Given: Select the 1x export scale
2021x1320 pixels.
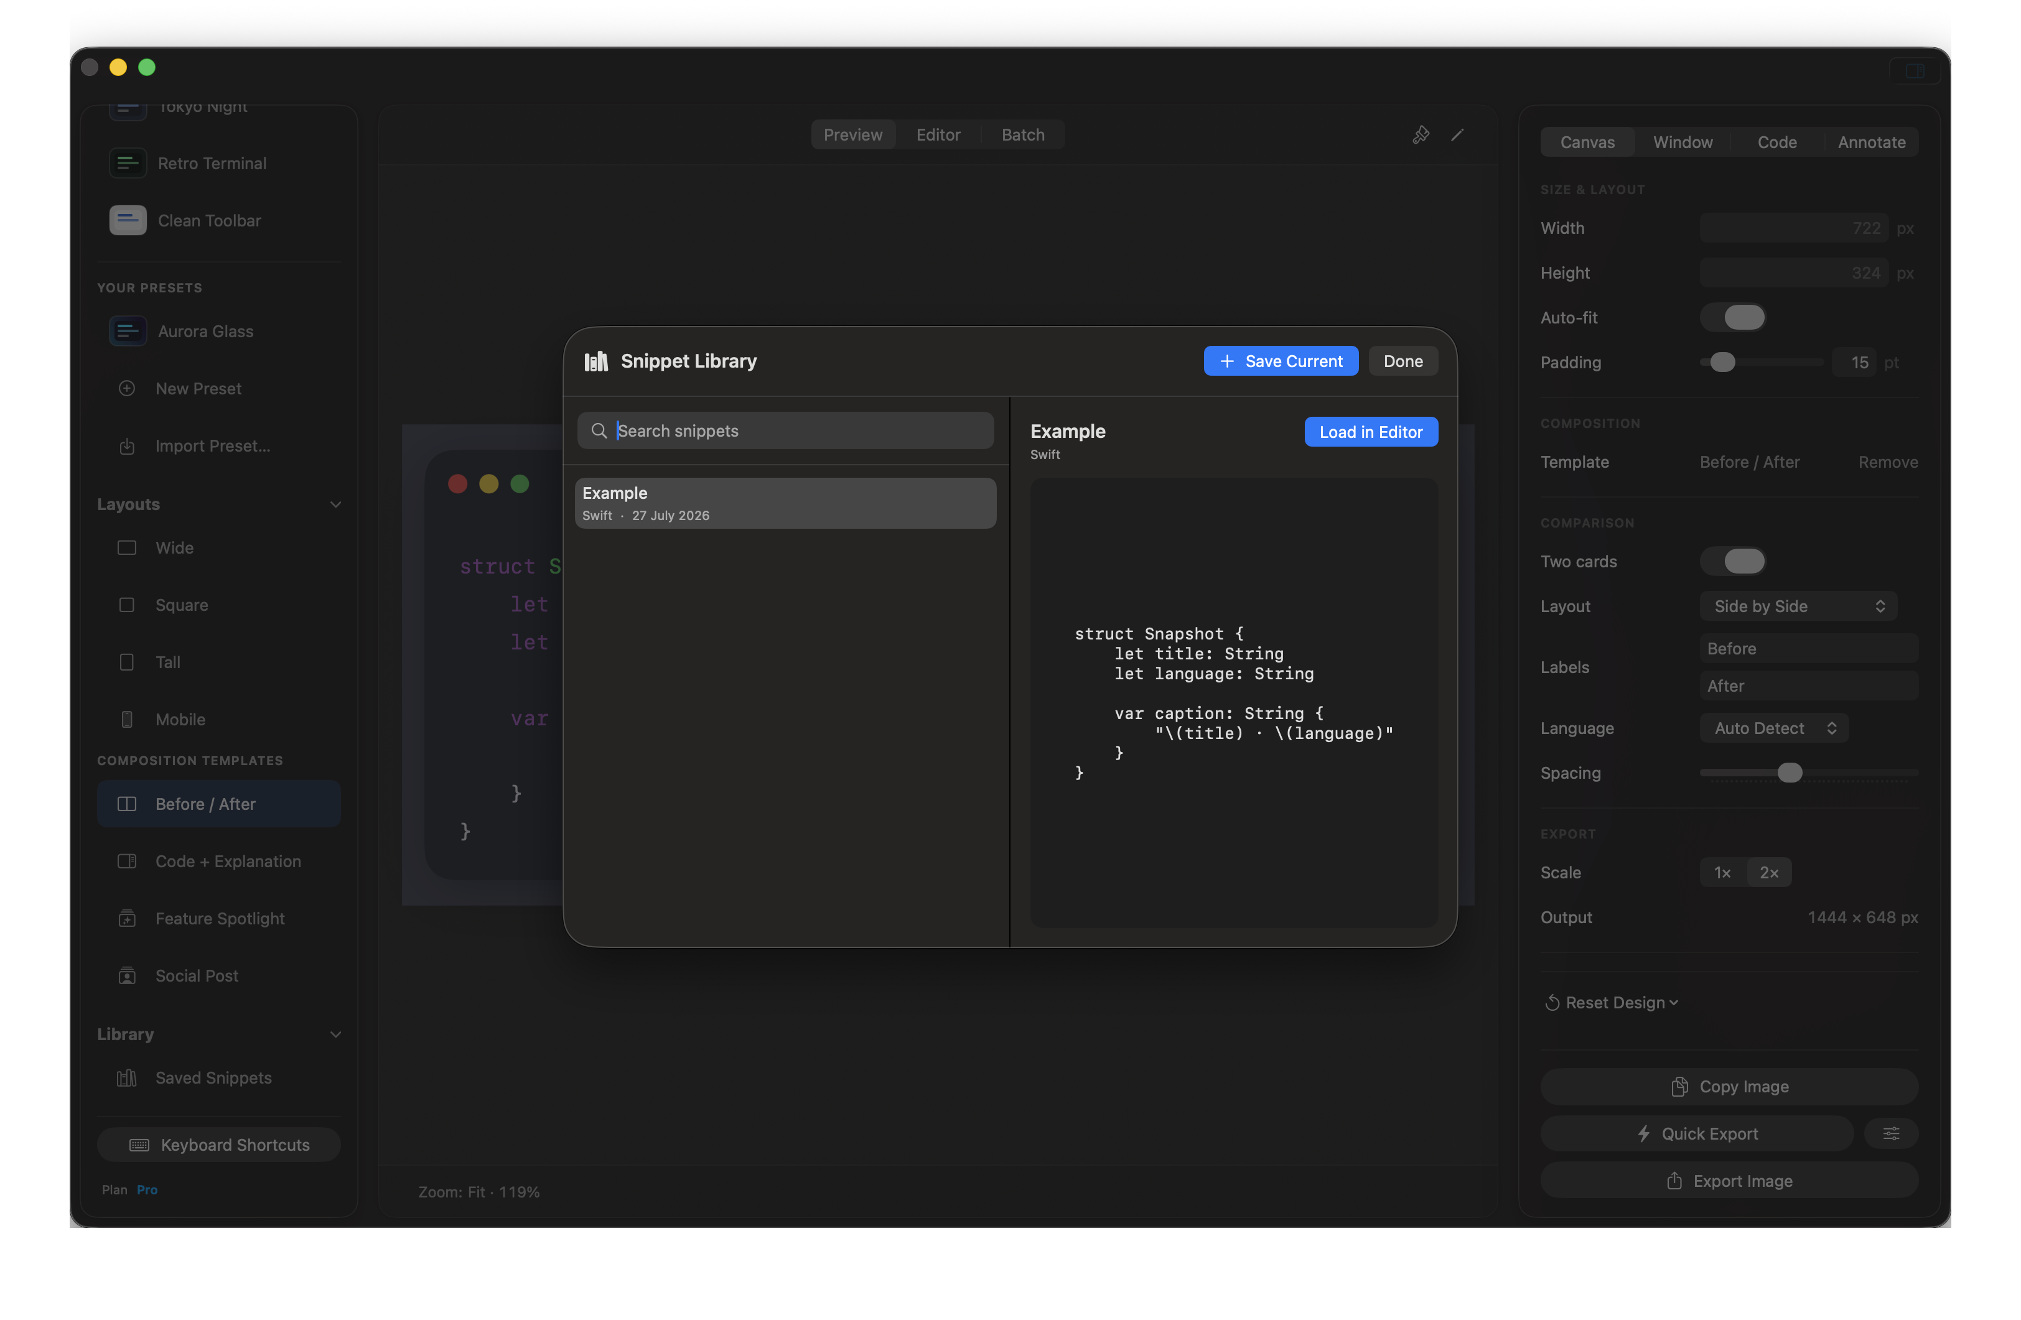Looking at the screenshot, I should [1722, 873].
